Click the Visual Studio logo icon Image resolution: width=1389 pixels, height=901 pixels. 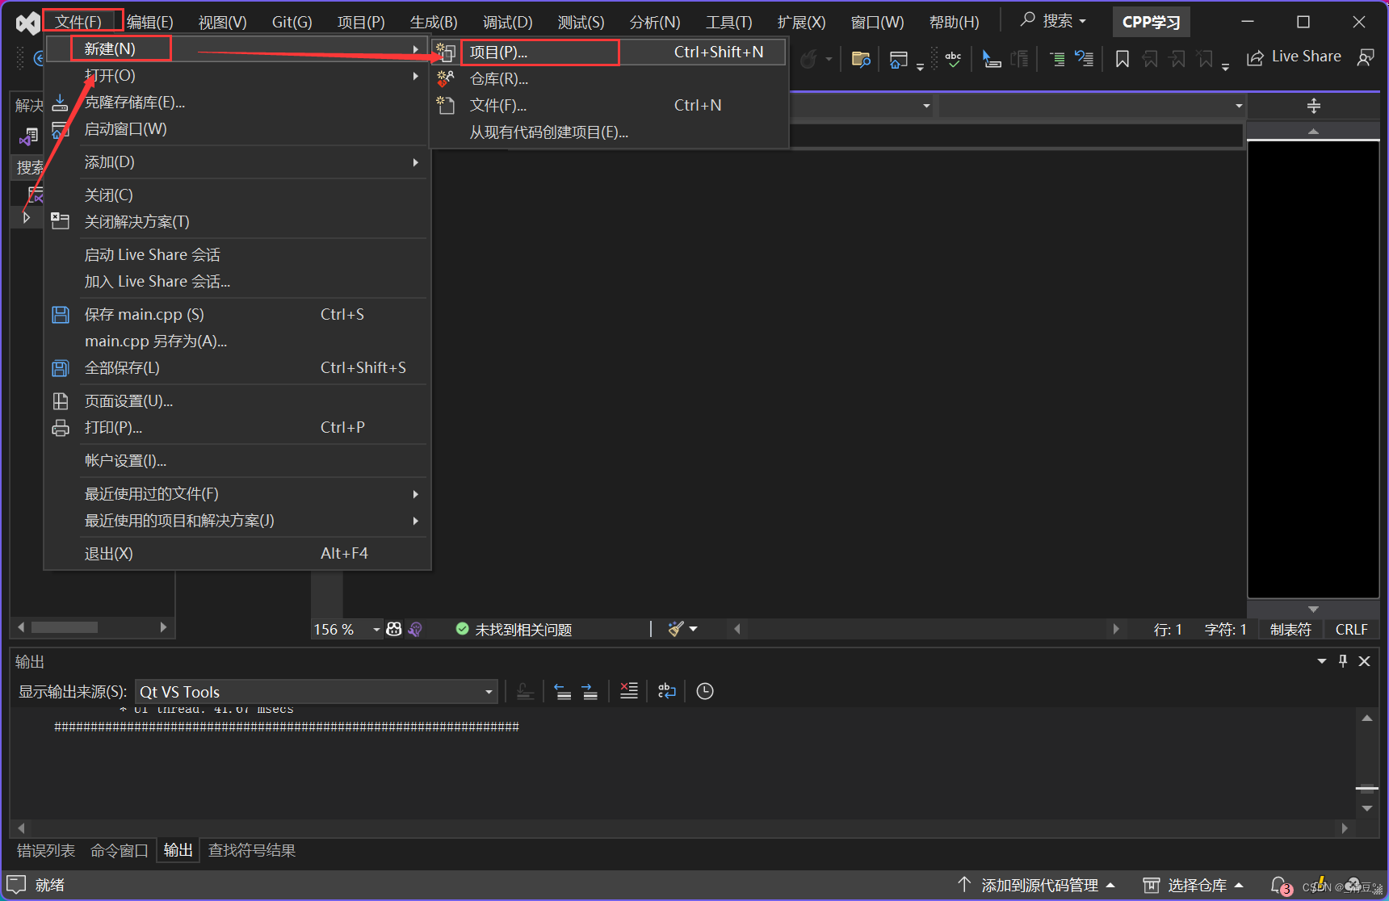tap(27, 23)
